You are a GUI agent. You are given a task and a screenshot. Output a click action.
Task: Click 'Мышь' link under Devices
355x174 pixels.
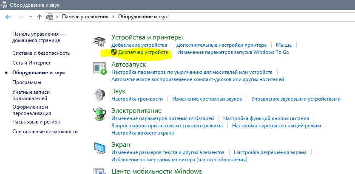(x=284, y=45)
